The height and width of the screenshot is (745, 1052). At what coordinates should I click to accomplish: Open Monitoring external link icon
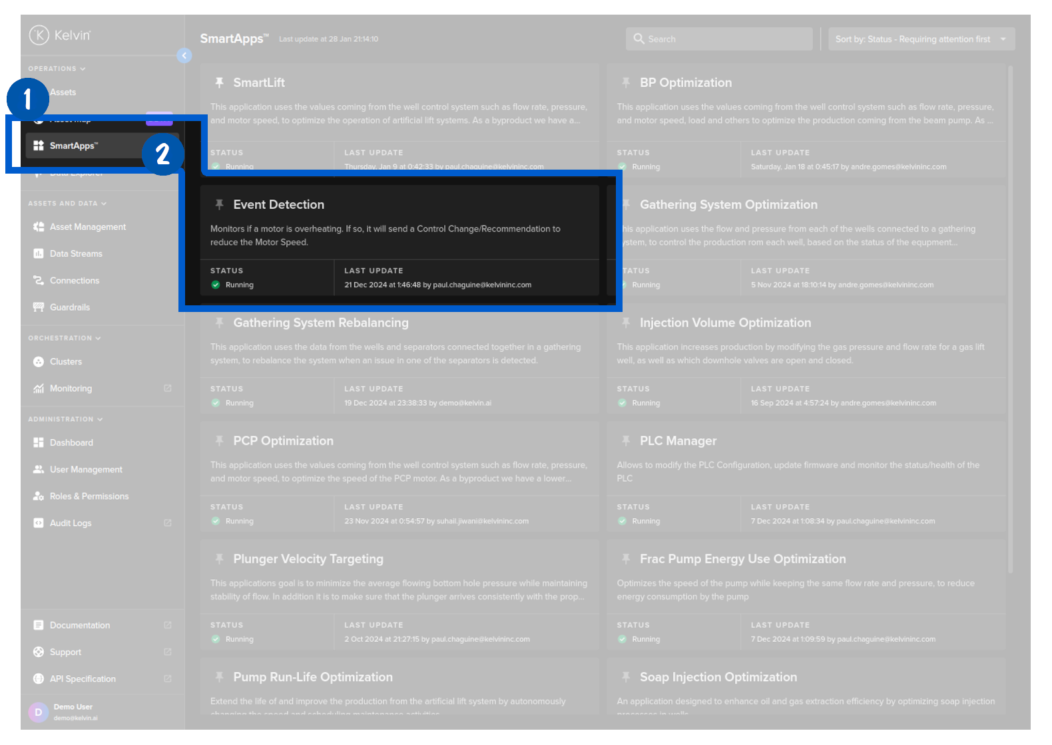click(168, 388)
